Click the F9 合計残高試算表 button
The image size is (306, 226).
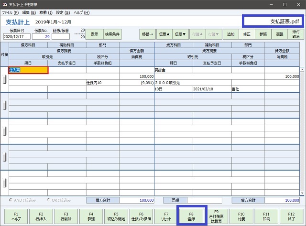(x=216, y=216)
